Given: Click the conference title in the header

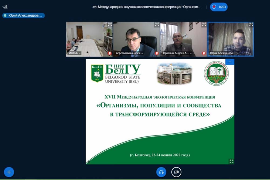Looking at the screenshot, I should (x=147, y=7).
